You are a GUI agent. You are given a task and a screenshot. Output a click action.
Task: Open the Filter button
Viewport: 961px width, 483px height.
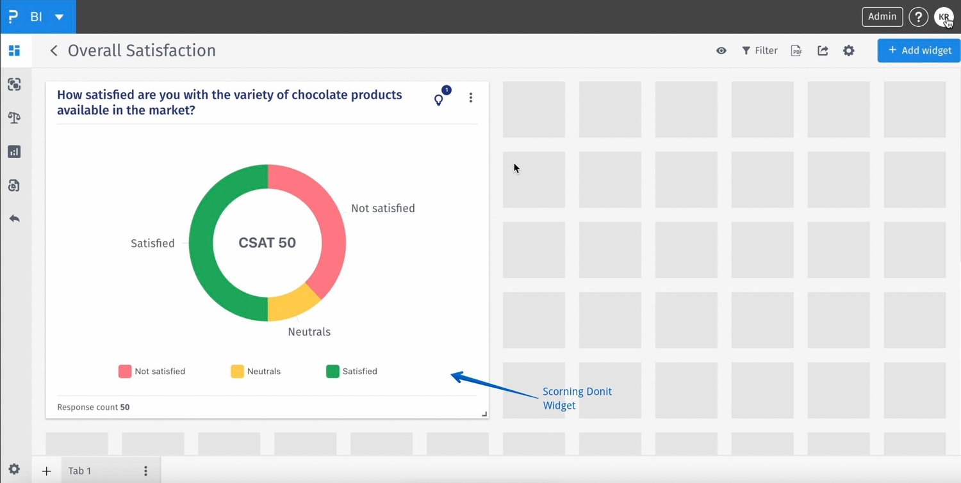pyautogui.click(x=760, y=51)
